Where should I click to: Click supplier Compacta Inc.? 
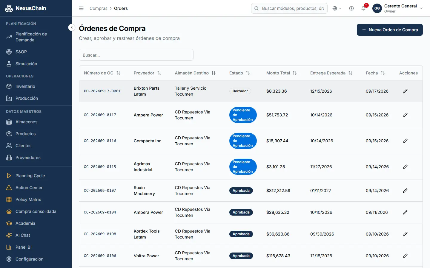(148, 141)
